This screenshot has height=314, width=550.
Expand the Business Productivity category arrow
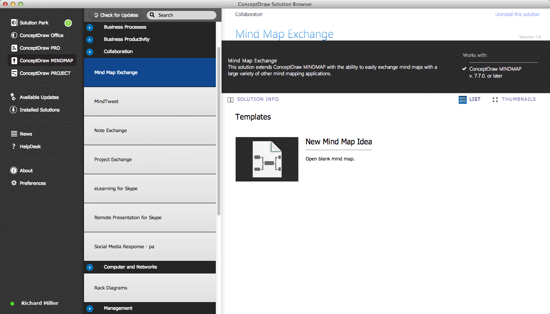click(90, 40)
